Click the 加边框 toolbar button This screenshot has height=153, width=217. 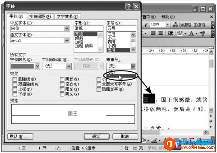[x=185, y=25]
